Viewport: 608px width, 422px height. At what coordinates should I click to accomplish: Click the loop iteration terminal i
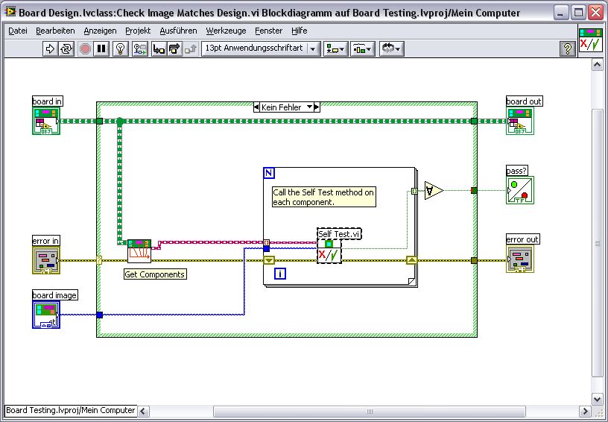[x=280, y=274]
